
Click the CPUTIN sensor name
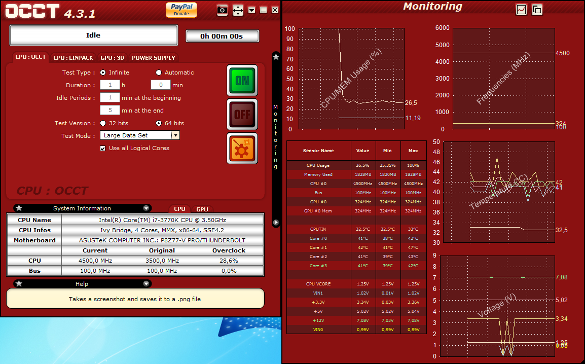tap(318, 229)
